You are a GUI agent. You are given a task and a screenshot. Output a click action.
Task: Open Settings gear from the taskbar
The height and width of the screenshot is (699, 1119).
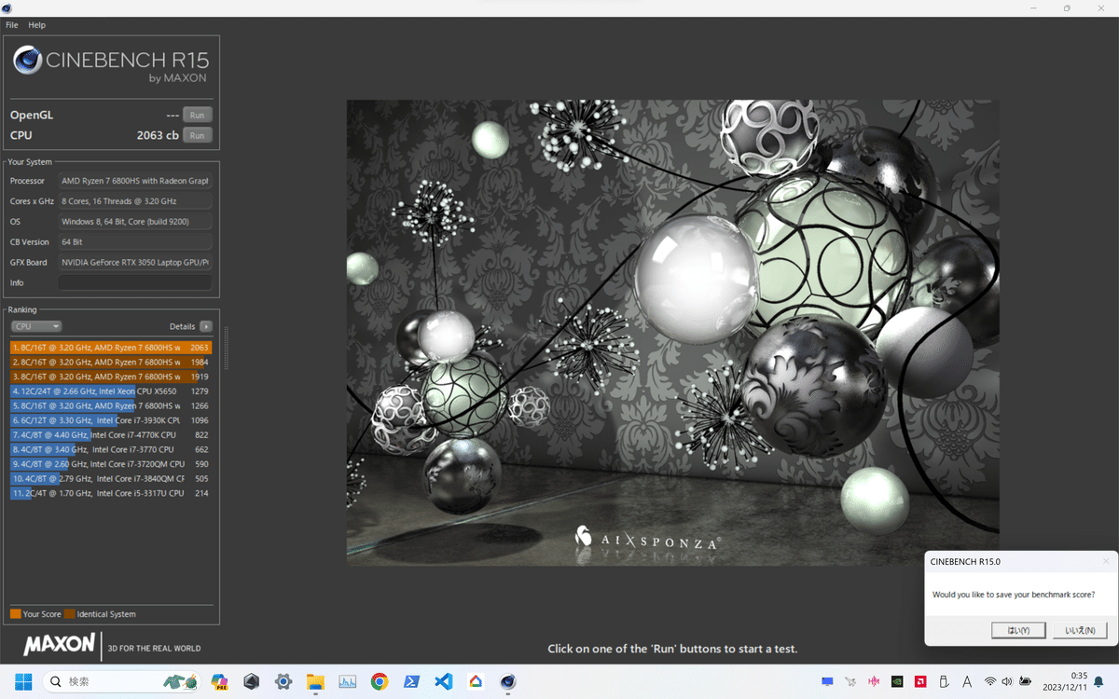[283, 681]
